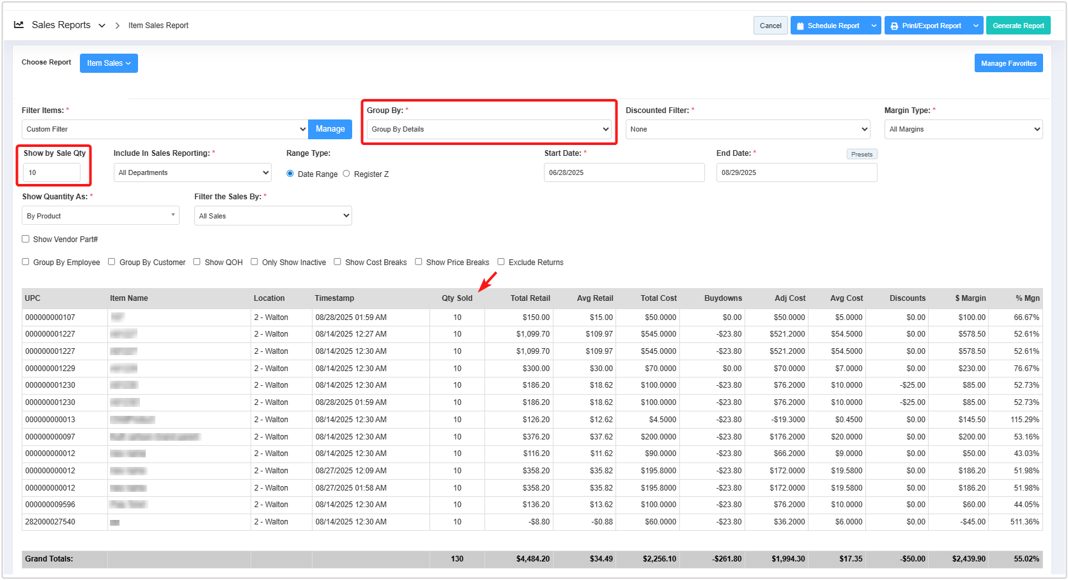Viewport: 1068px width, 580px height.
Task: Select the Date Range radio option
Action: (x=290, y=174)
